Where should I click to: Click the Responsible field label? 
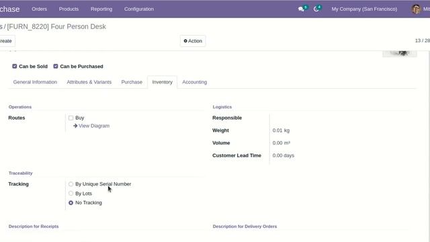point(227,118)
